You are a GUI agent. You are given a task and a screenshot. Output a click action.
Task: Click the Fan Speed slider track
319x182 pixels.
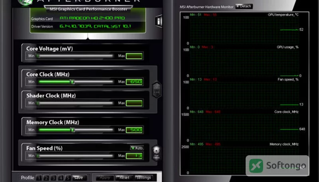pyautogui.click(x=75, y=156)
